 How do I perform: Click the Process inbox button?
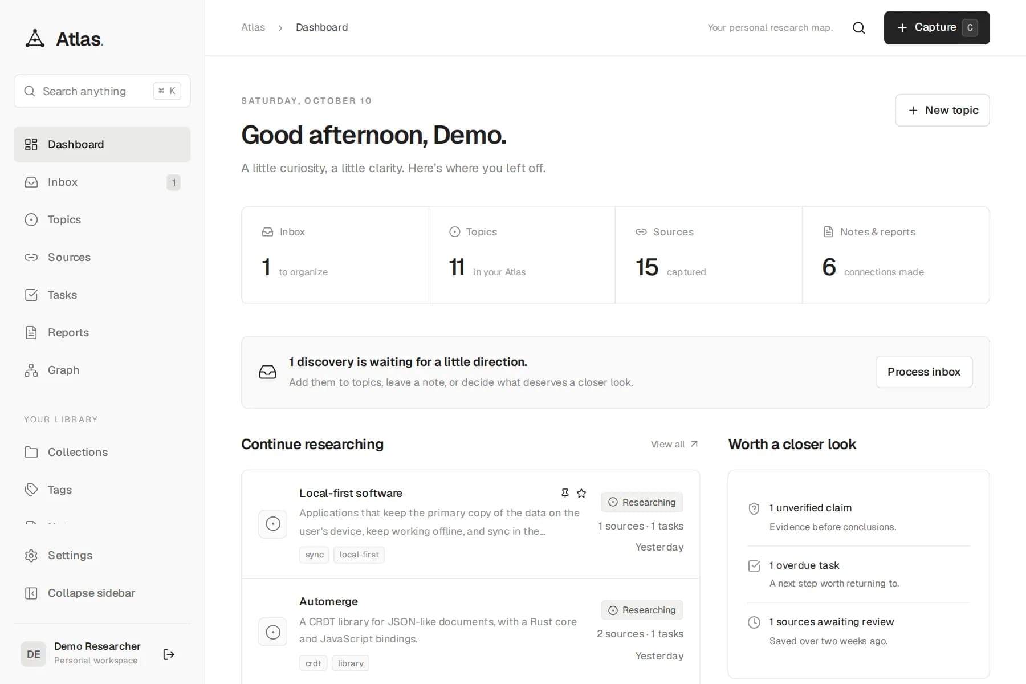(x=924, y=372)
